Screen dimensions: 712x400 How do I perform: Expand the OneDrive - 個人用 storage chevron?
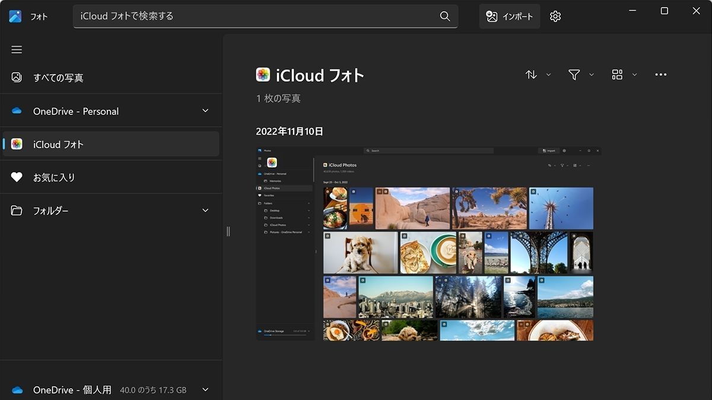pos(205,389)
